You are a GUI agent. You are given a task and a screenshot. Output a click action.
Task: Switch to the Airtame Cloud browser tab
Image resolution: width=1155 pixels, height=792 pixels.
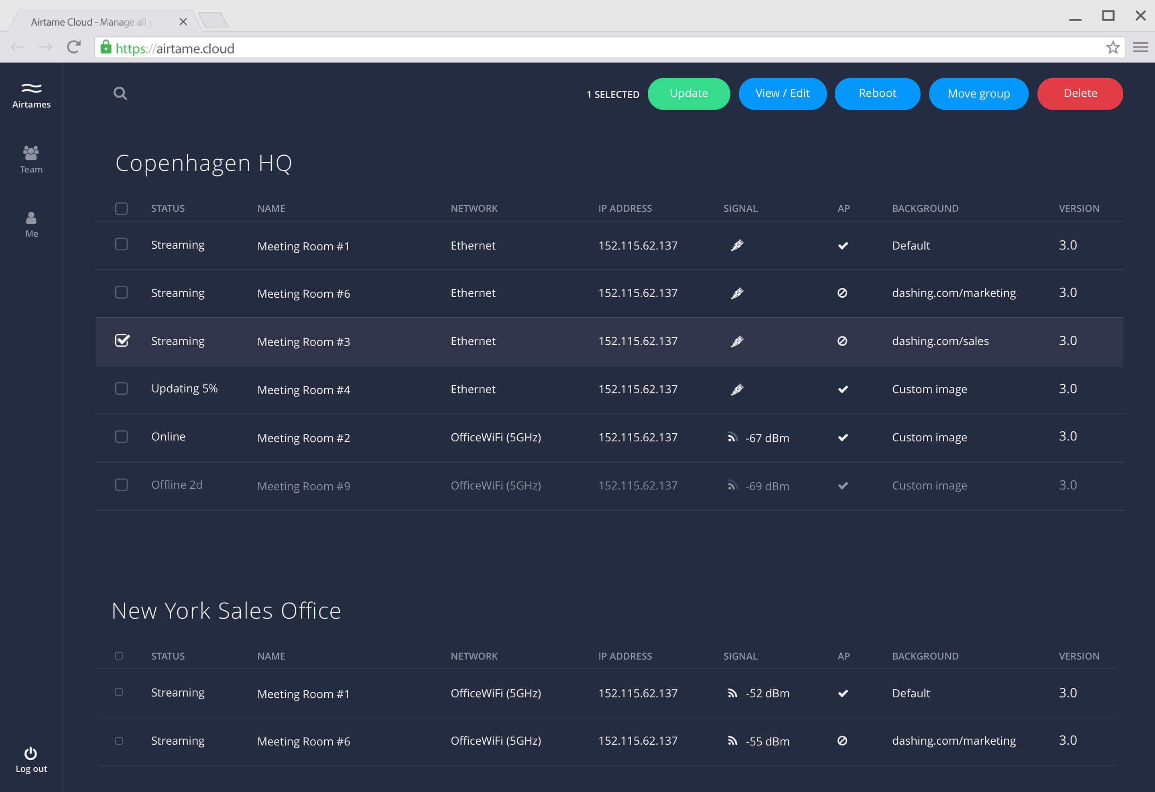(92, 22)
